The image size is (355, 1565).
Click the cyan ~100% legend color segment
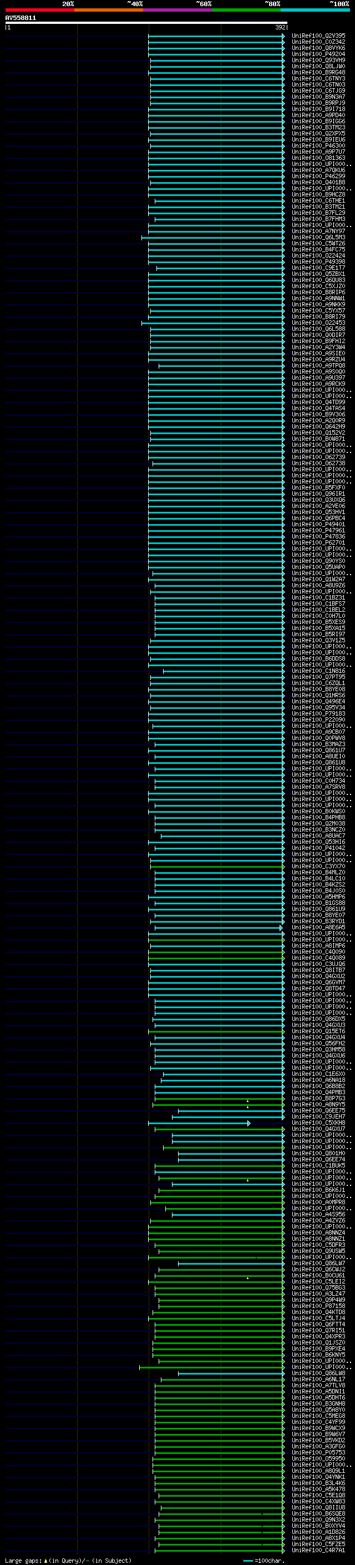(x=315, y=10)
